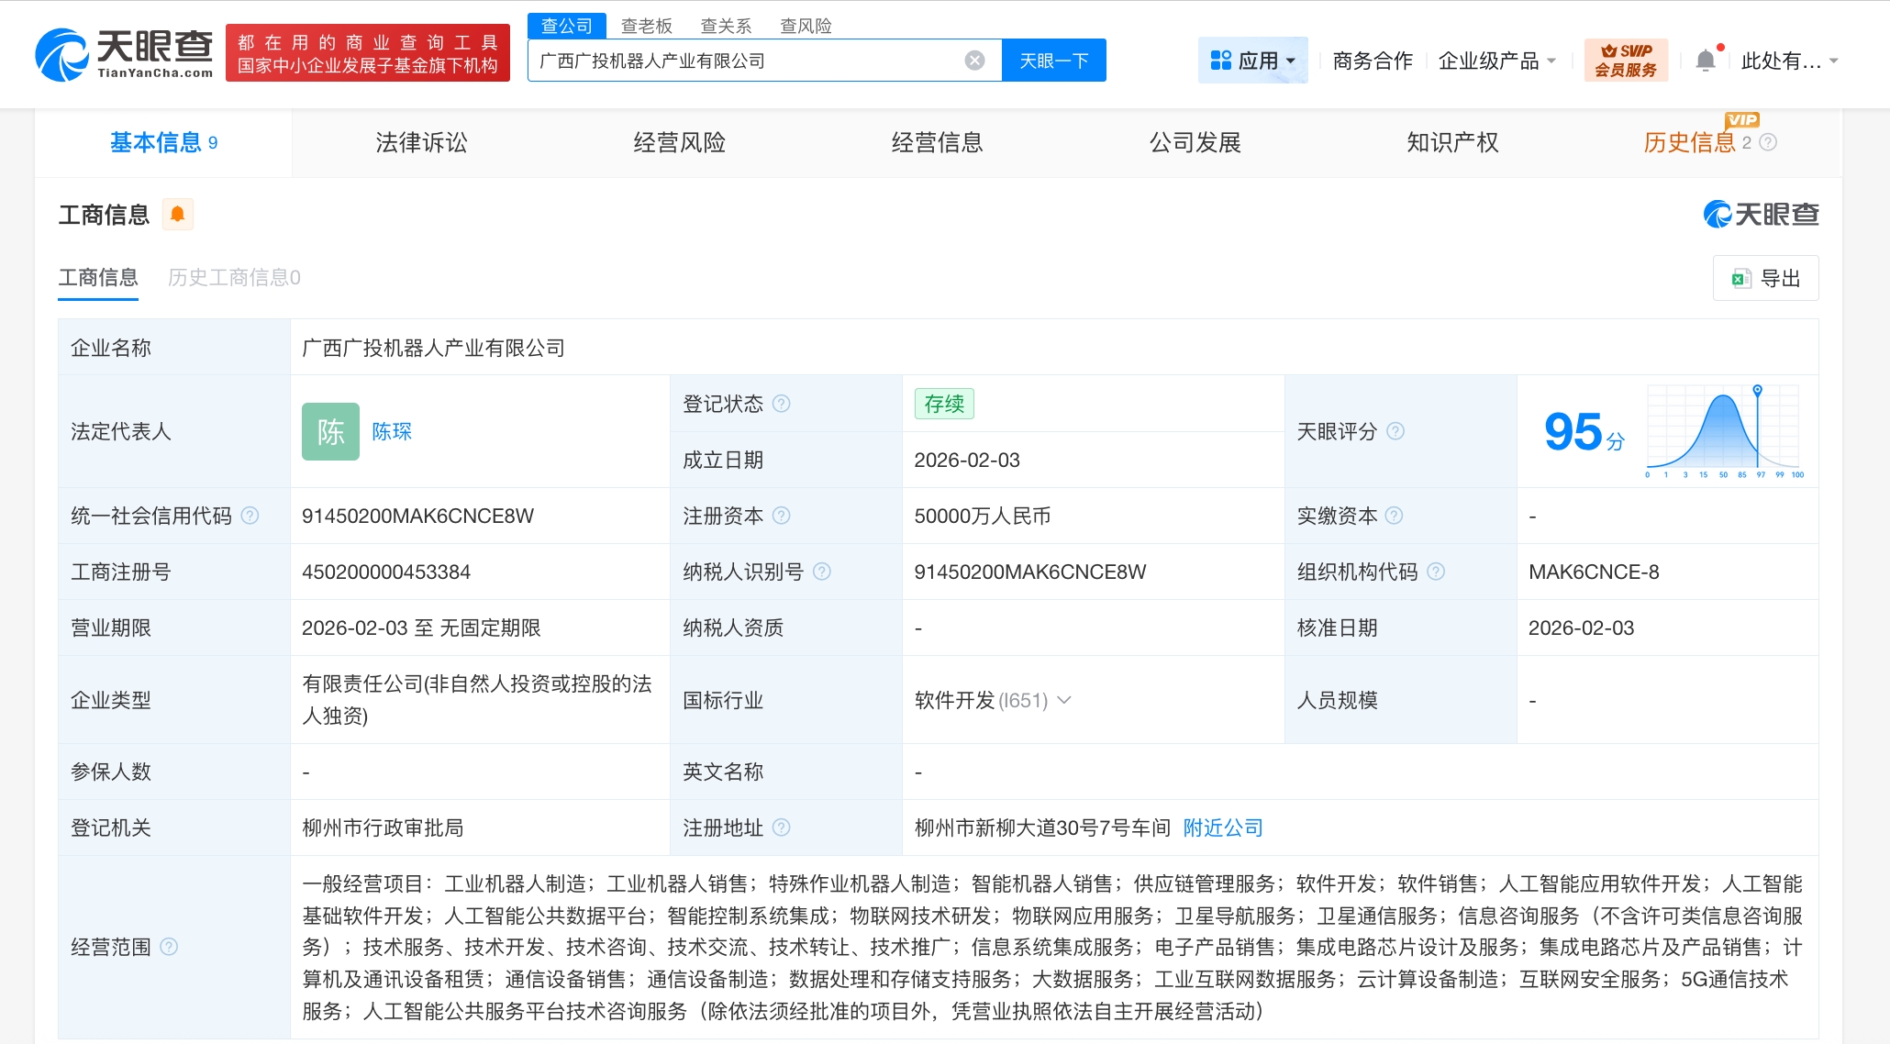
Task: Click the help icon beside 登记状态
Action: (x=779, y=403)
